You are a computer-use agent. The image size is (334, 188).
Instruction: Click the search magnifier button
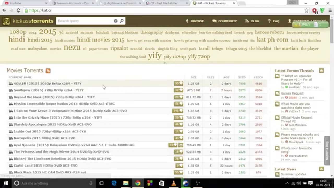tap(122, 21)
